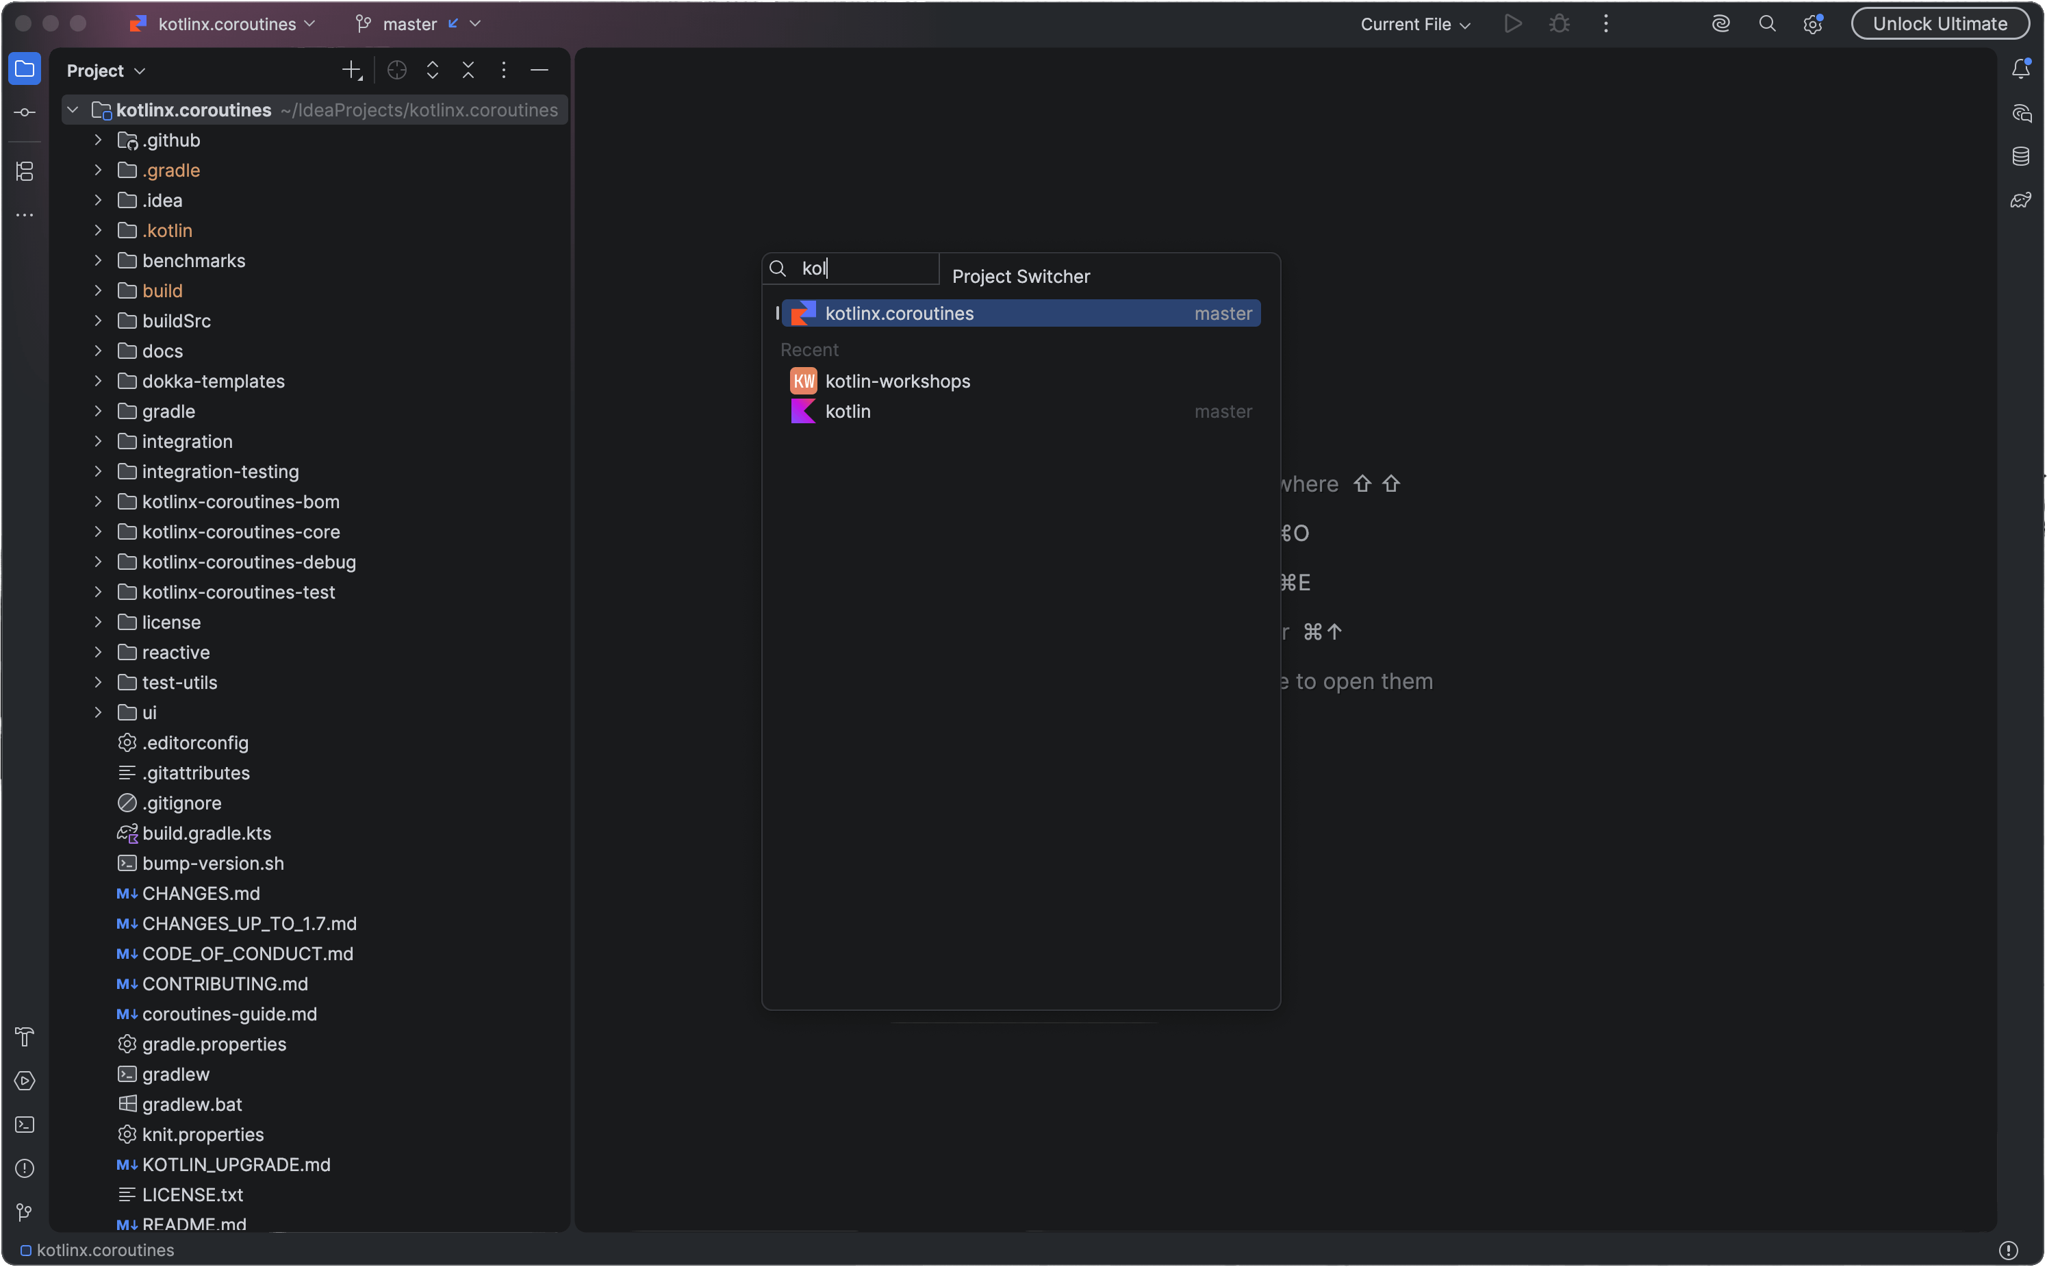This screenshot has height=1267, width=2047.
Task: Select kotlin project in recent list
Action: [x=1021, y=412]
